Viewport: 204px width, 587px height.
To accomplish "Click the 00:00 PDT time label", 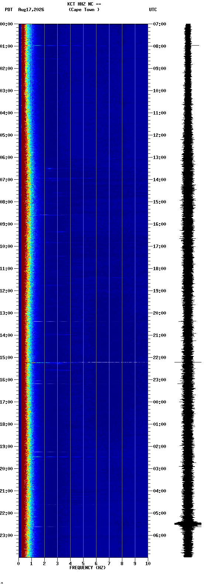I will tap(6, 24).
